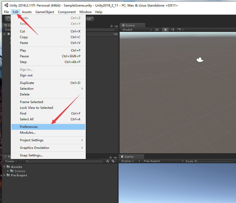Viewport: 236px width, 203px height.
Task: Choose Sign out entry
Action: click(48, 75)
